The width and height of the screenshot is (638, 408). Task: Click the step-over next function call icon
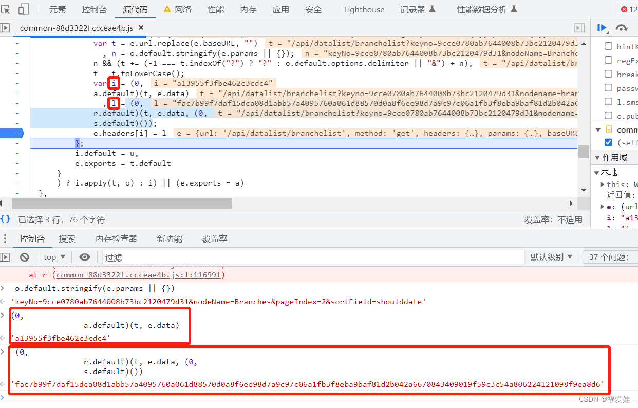[x=621, y=28]
